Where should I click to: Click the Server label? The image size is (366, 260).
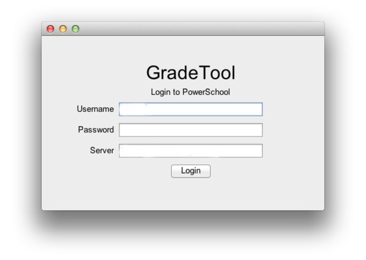pyautogui.click(x=102, y=151)
